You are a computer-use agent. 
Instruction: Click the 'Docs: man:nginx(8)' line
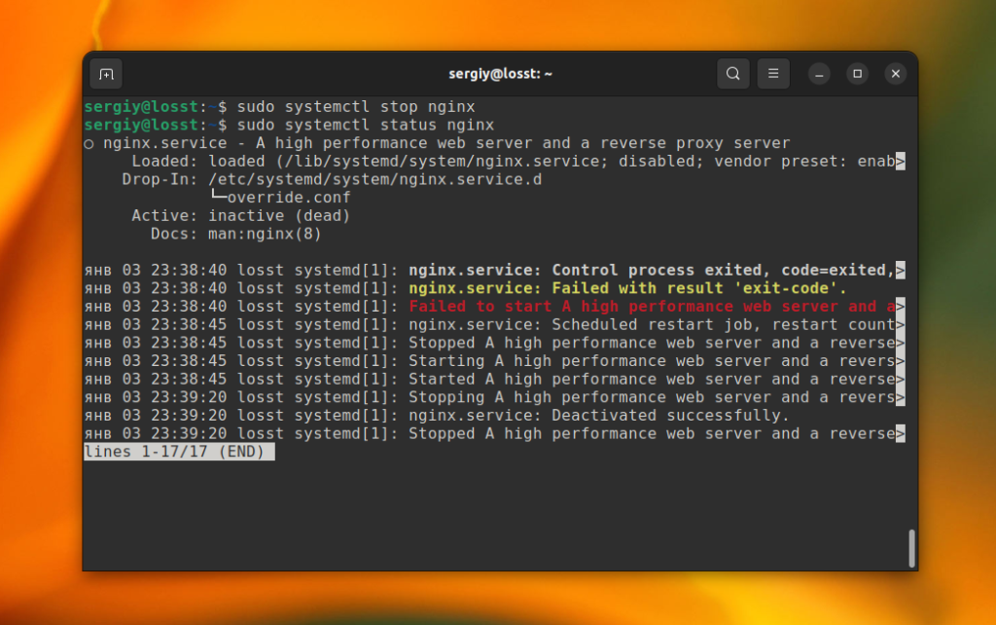[x=235, y=234]
